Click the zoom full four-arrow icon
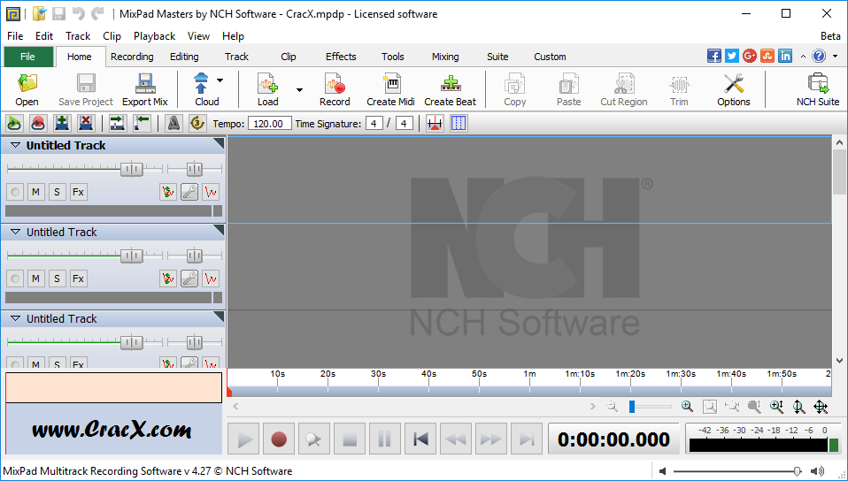Image resolution: width=848 pixels, height=481 pixels. pyautogui.click(x=821, y=407)
